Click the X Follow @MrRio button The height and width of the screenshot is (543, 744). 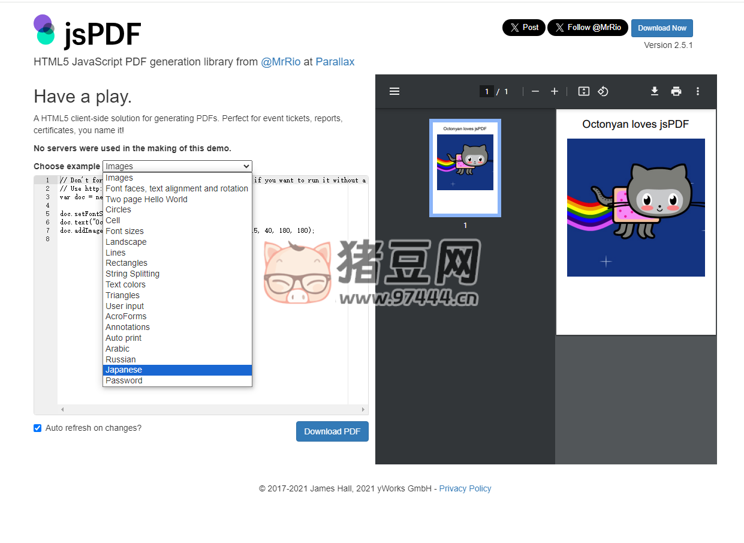[588, 28]
